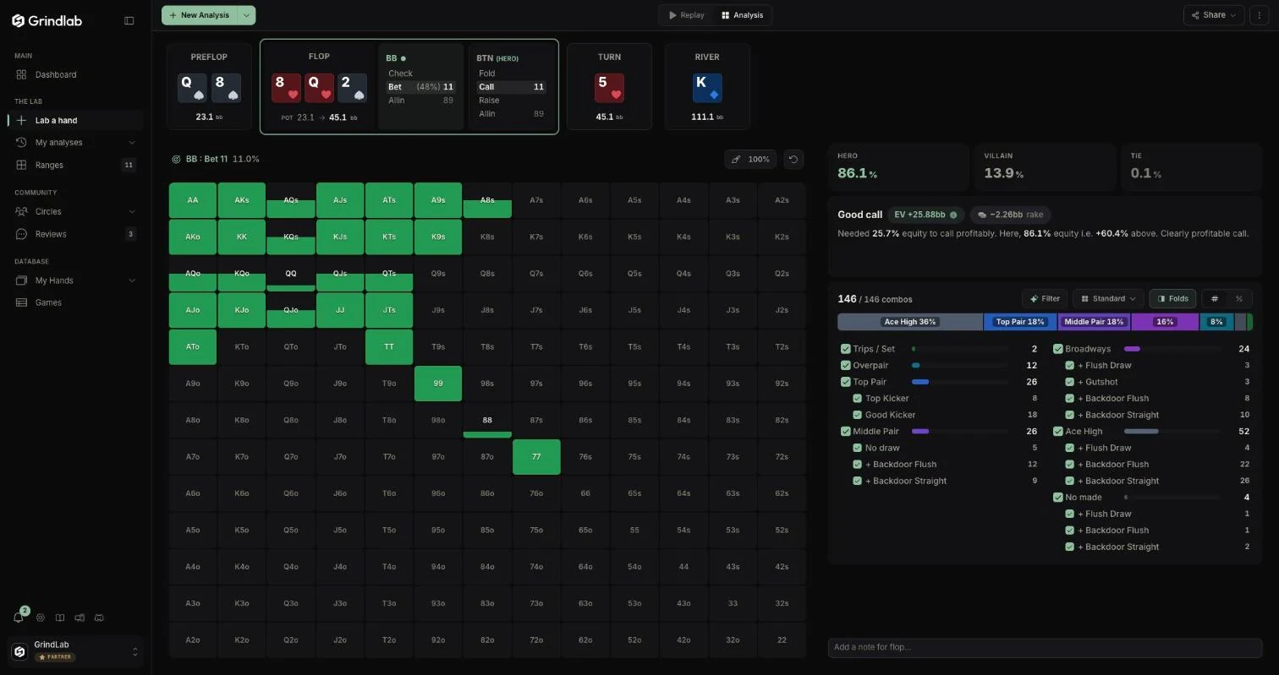Image resolution: width=1279 pixels, height=675 pixels.
Task: Open the book docs icon in sidebar footer
Action: pos(61,618)
